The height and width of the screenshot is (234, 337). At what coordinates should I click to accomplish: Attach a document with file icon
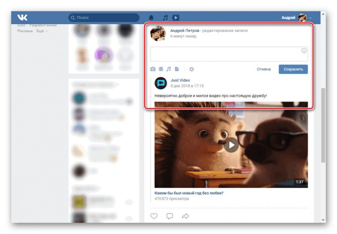click(177, 69)
